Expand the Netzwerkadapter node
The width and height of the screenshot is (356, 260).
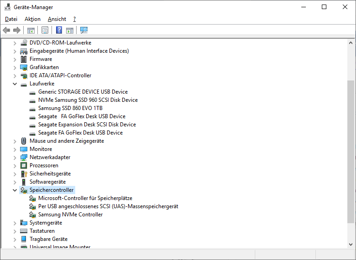pos(15,158)
